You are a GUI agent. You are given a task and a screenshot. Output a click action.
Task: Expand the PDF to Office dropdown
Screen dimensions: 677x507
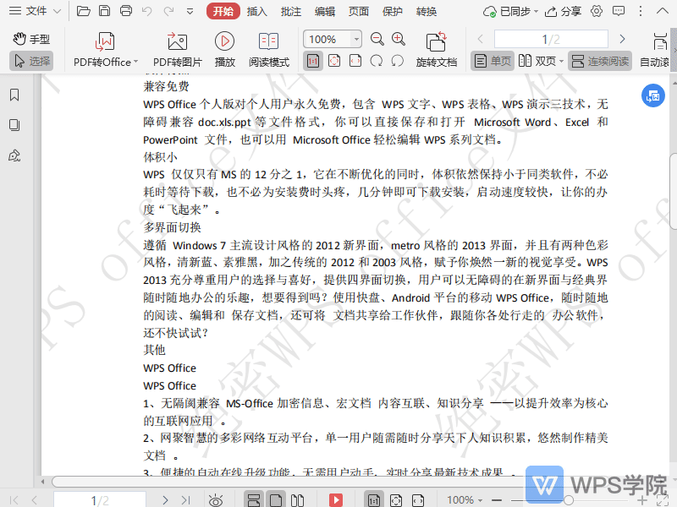135,62
